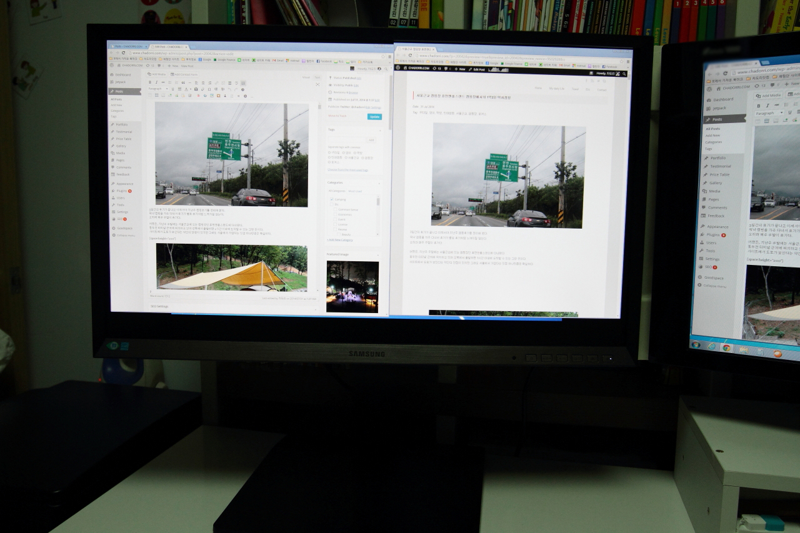
Task: Switch to Visual editor tab
Action: 306,77
